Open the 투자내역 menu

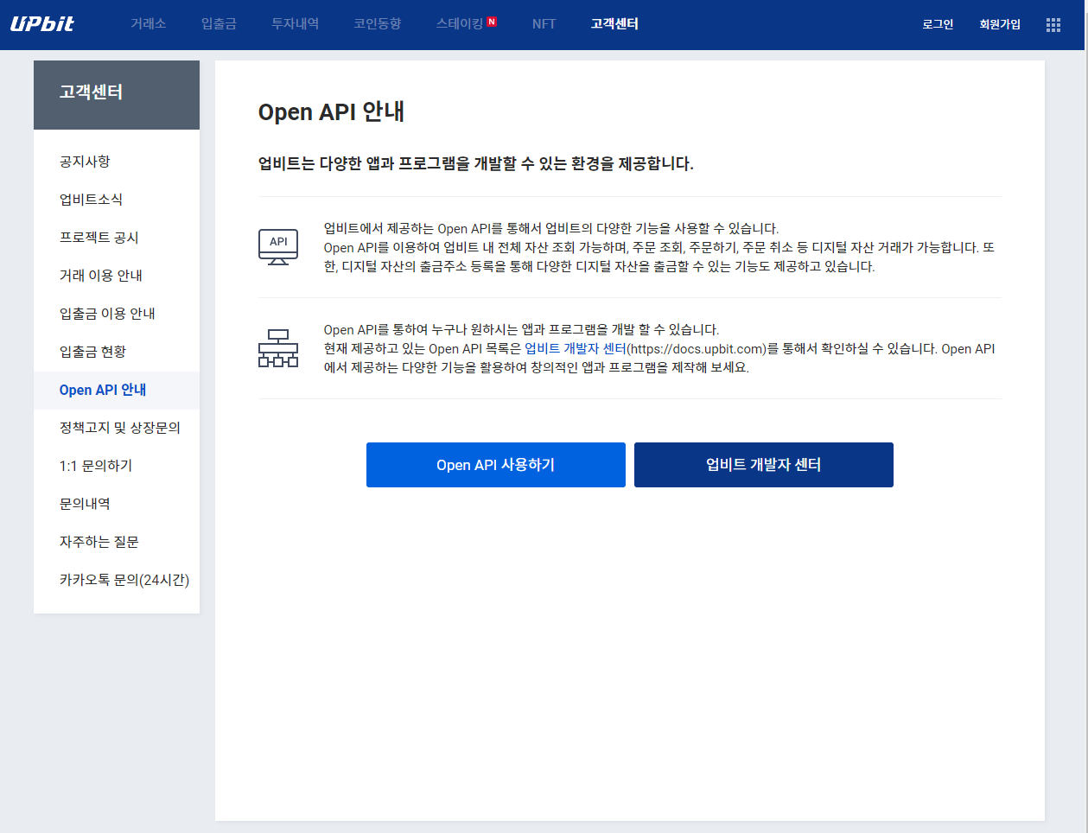(295, 24)
